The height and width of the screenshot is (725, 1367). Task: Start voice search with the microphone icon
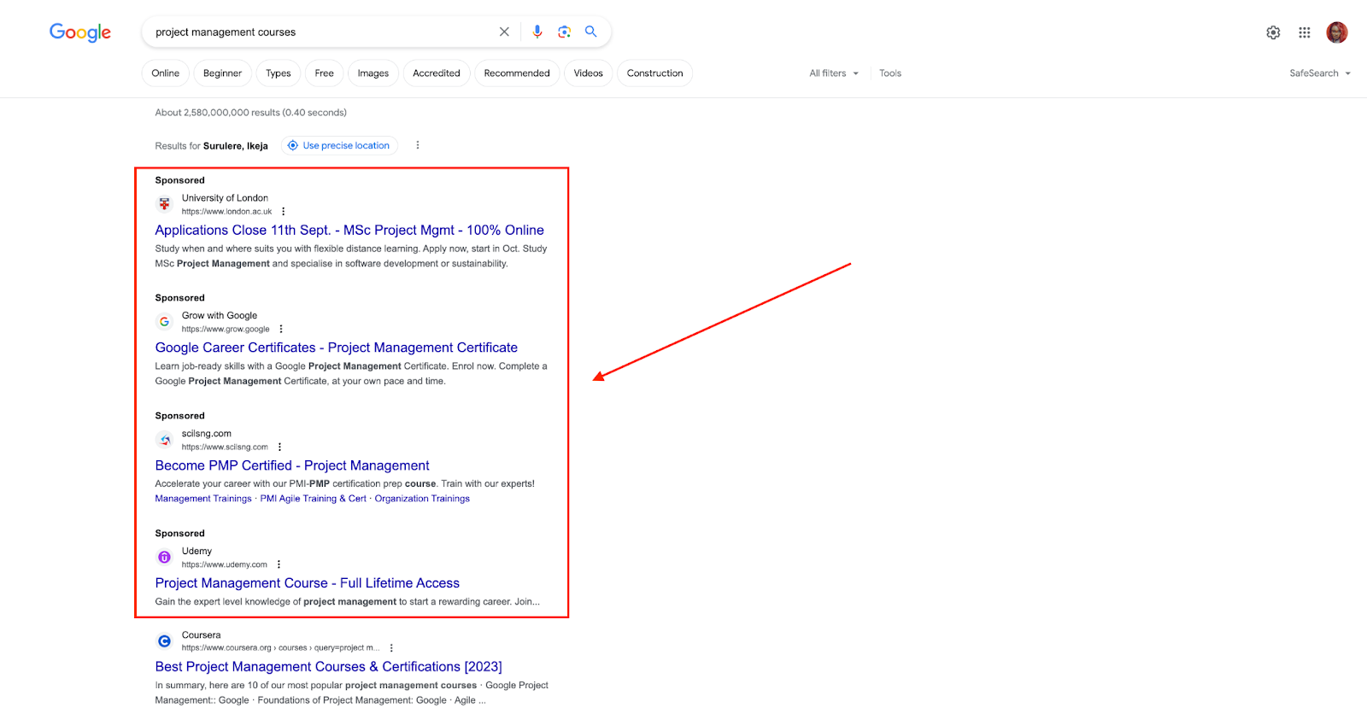[537, 32]
